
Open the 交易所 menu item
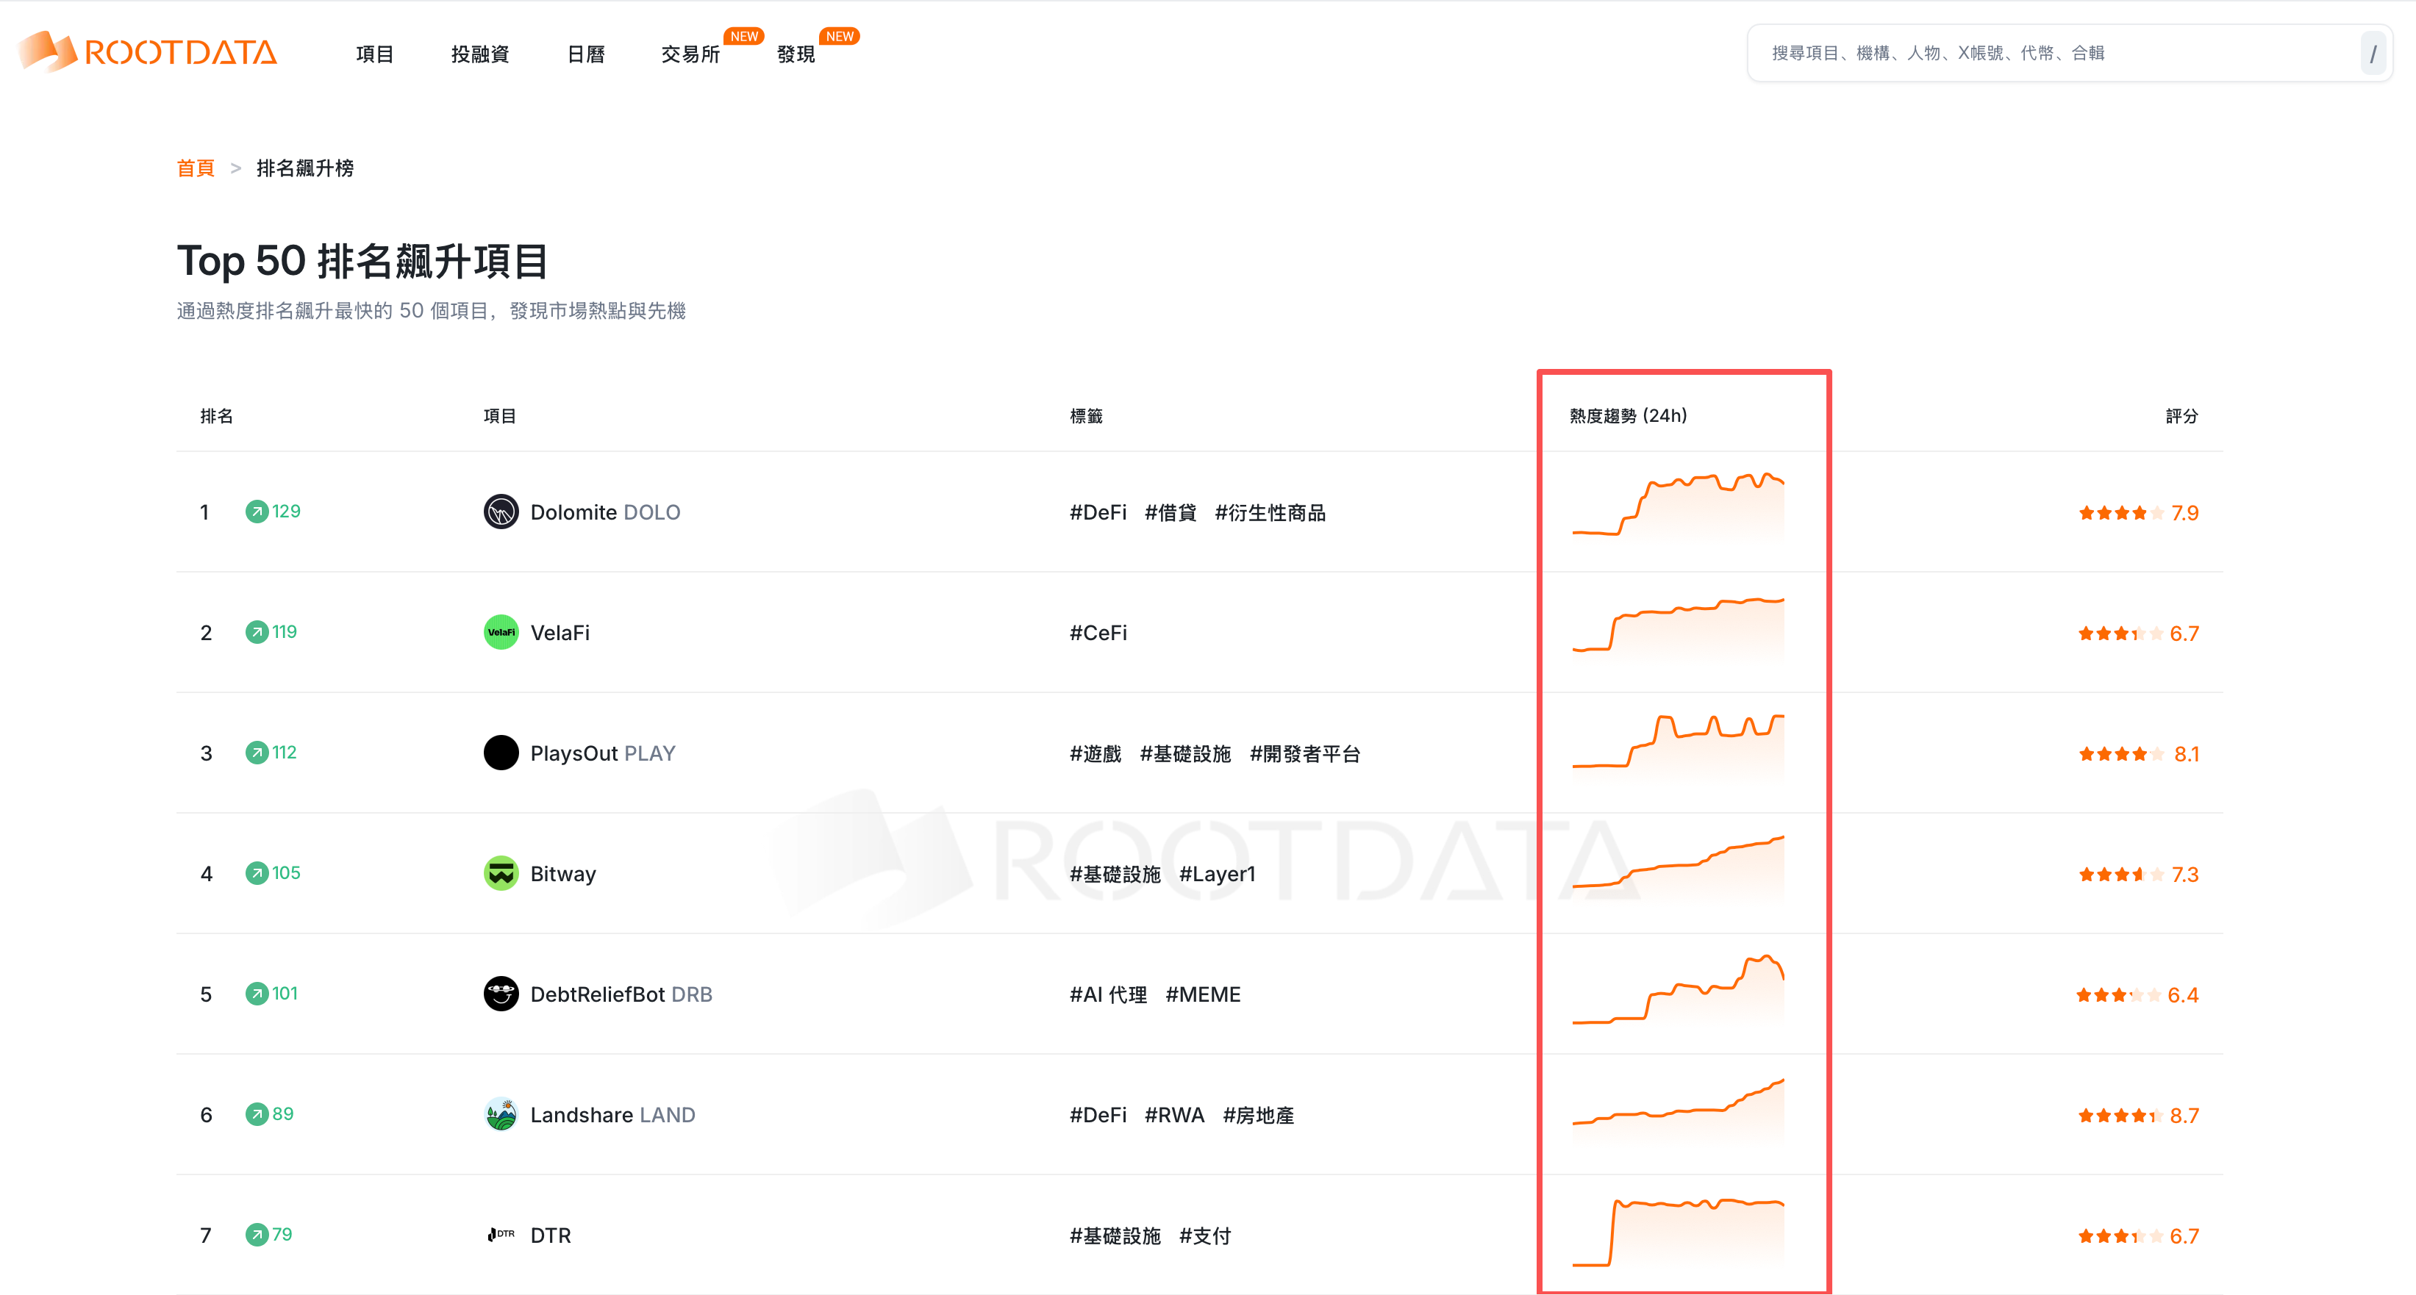(x=690, y=54)
